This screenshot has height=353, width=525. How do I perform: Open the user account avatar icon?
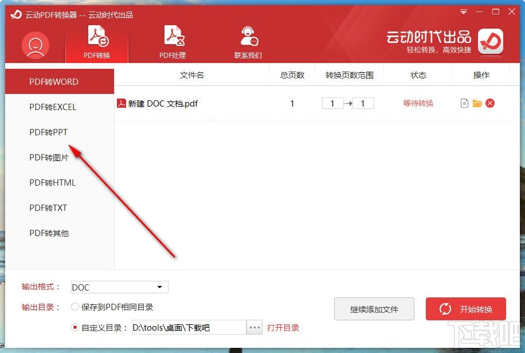pyautogui.click(x=34, y=44)
